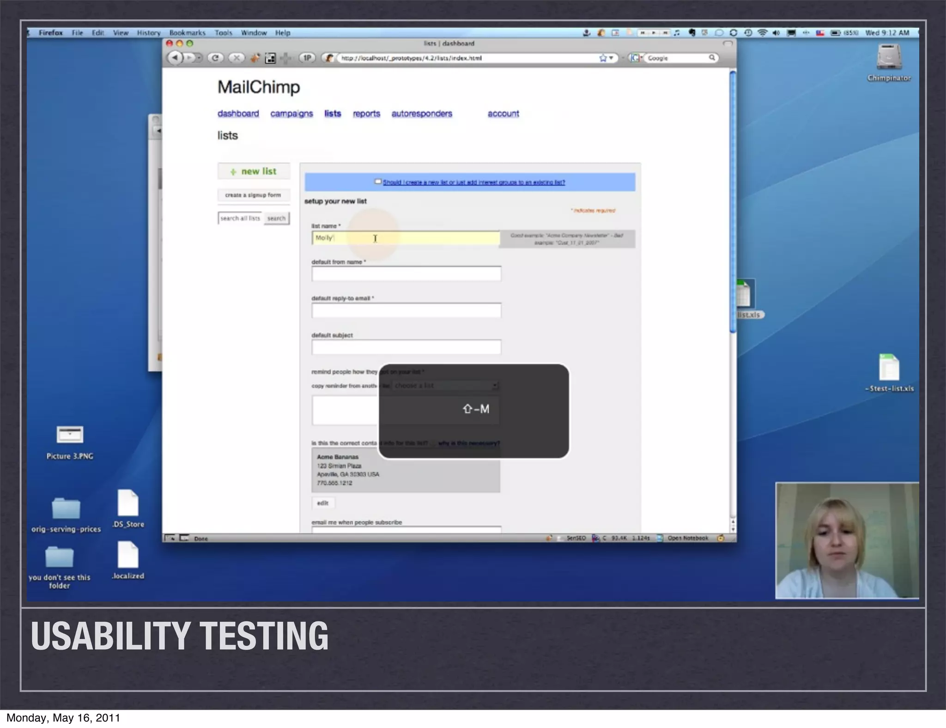Screen dimensions: 946x728
Task: Click the list name field
Action: 406,238
